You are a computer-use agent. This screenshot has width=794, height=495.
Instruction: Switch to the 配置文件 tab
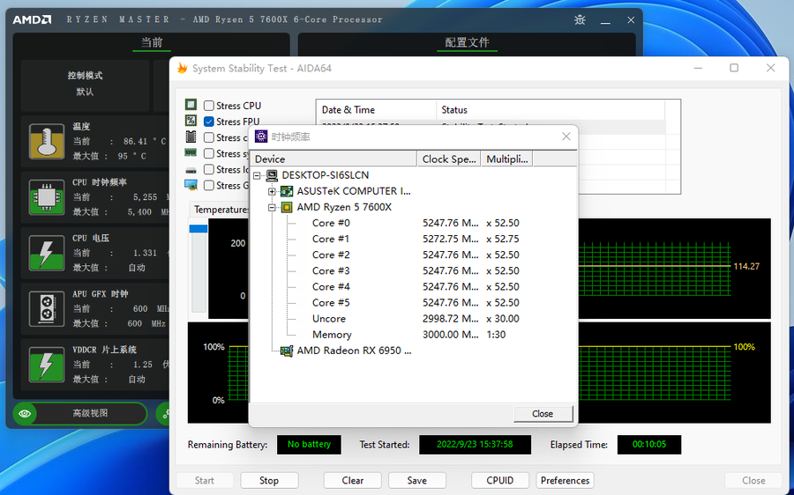467,42
